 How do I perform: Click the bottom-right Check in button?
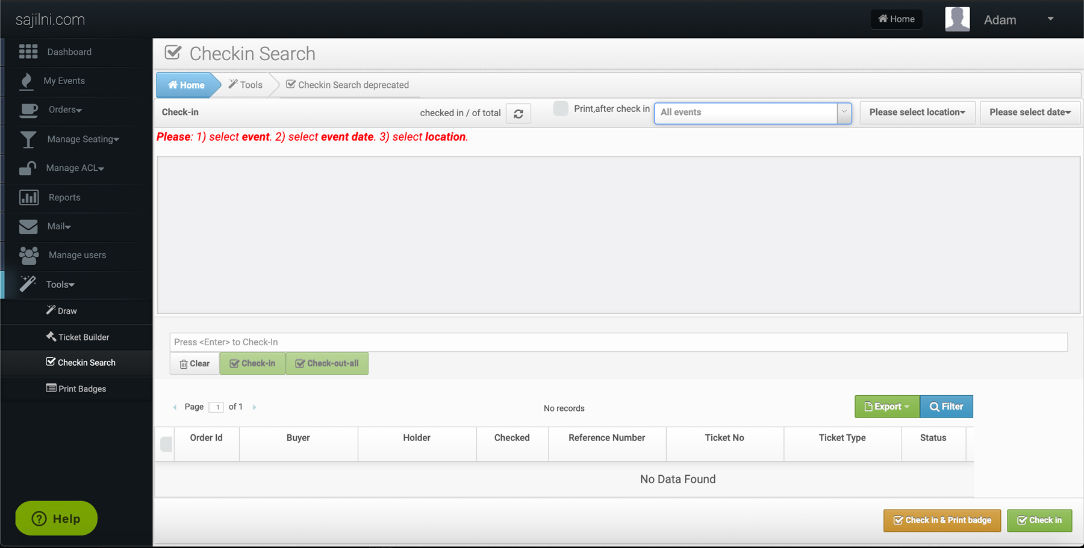click(x=1039, y=520)
